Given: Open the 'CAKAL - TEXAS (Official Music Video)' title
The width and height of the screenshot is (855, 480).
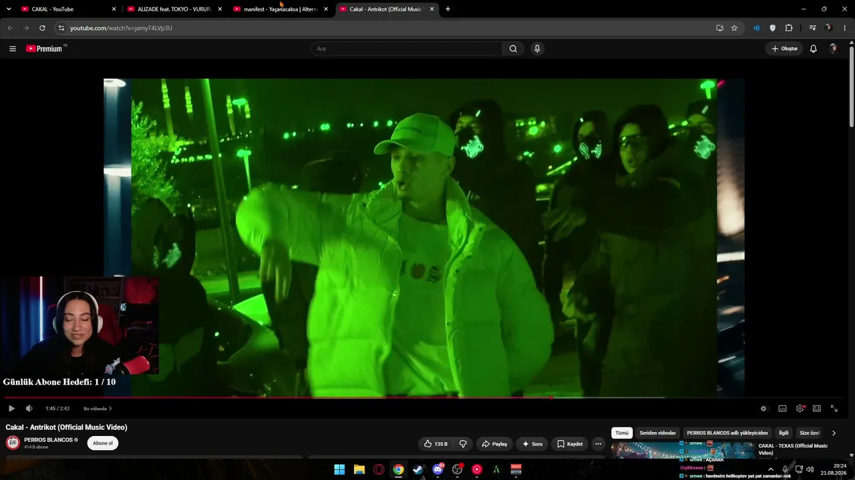Looking at the screenshot, I should pos(793,449).
